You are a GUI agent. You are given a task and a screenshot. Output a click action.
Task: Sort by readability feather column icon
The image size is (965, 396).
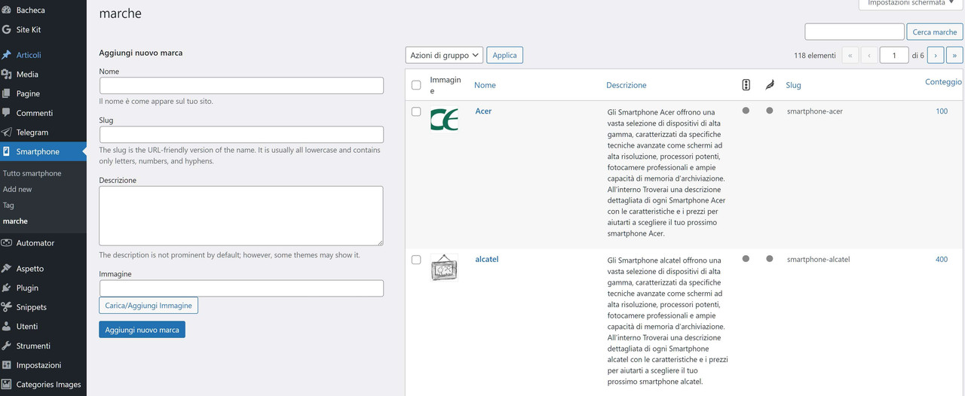[x=770, y=85]
